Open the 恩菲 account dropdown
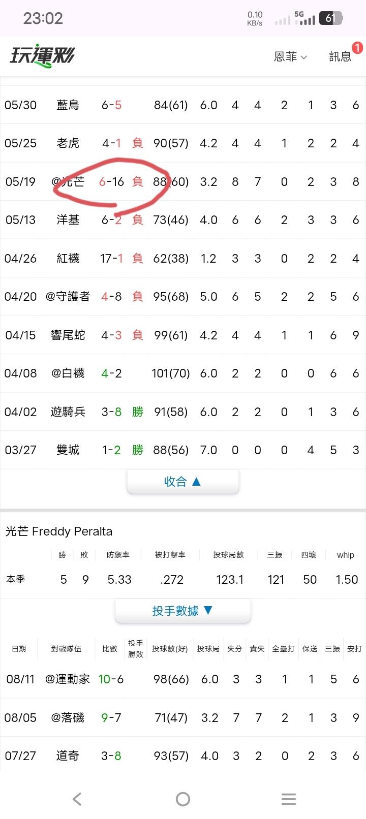Image resolution: width=366 pixels, height=819 pixels. coord(290,57)
